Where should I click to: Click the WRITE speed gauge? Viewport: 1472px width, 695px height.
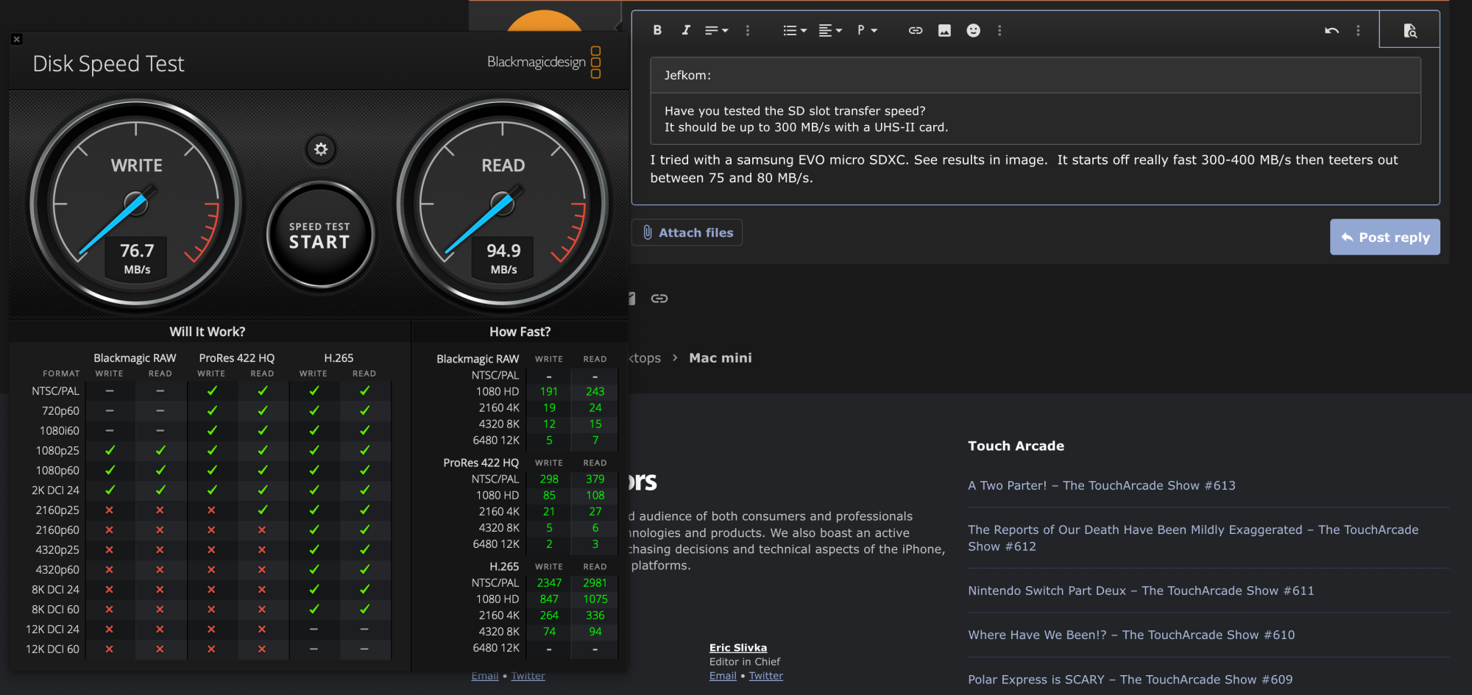pos(136,204)
